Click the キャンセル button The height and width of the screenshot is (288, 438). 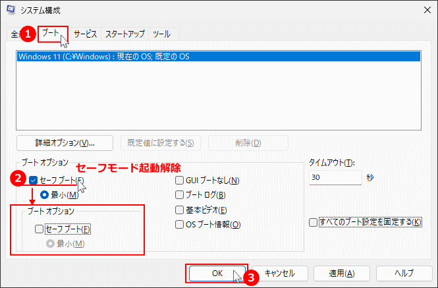[x=280, y=274]
